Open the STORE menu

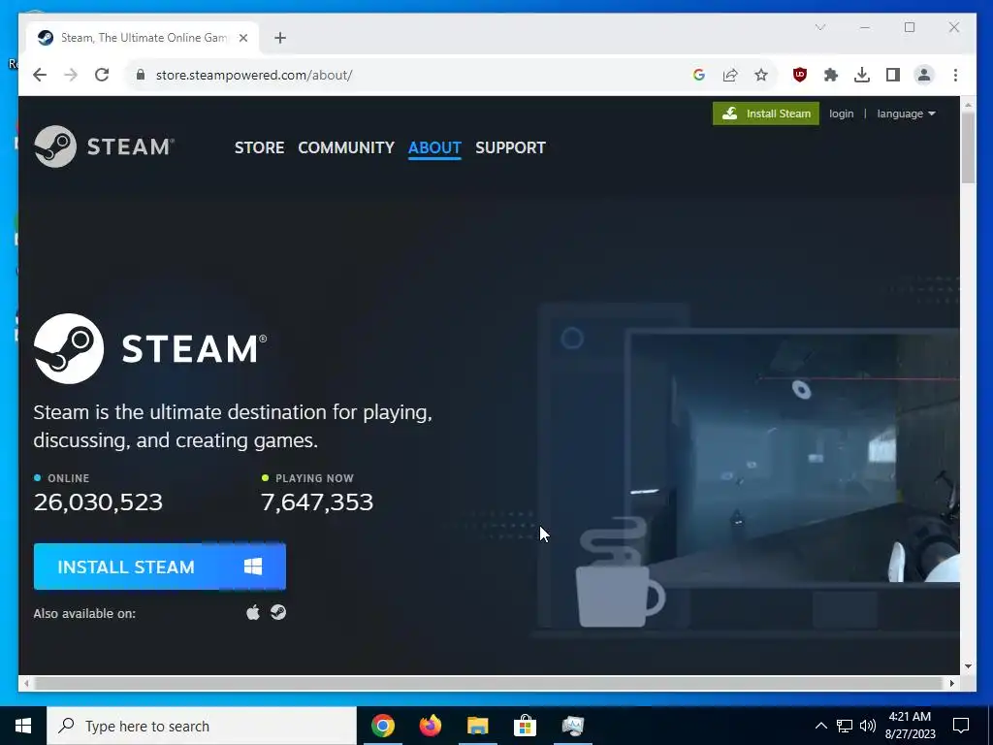click(259, 147)
